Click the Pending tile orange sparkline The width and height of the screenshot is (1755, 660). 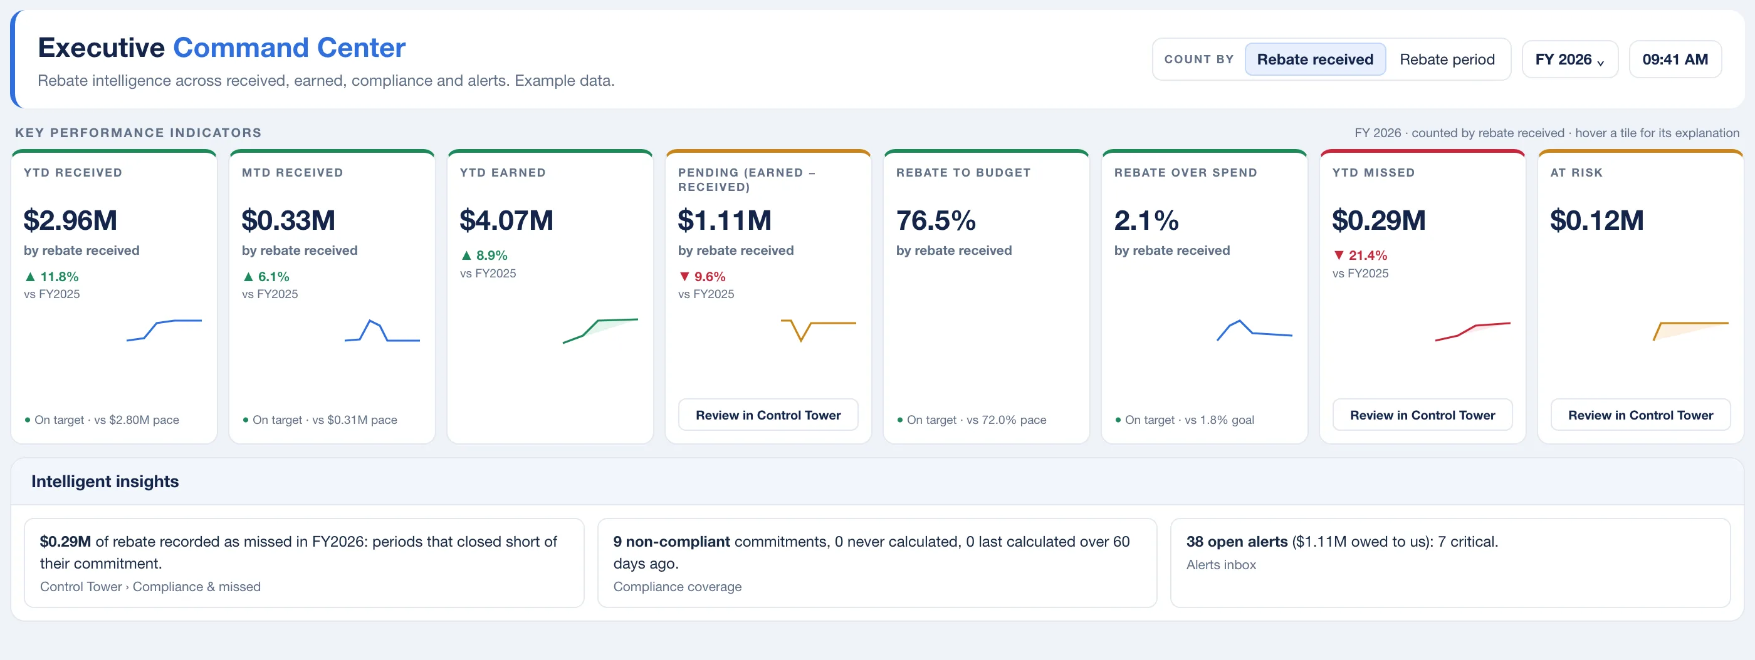[818, 330]
